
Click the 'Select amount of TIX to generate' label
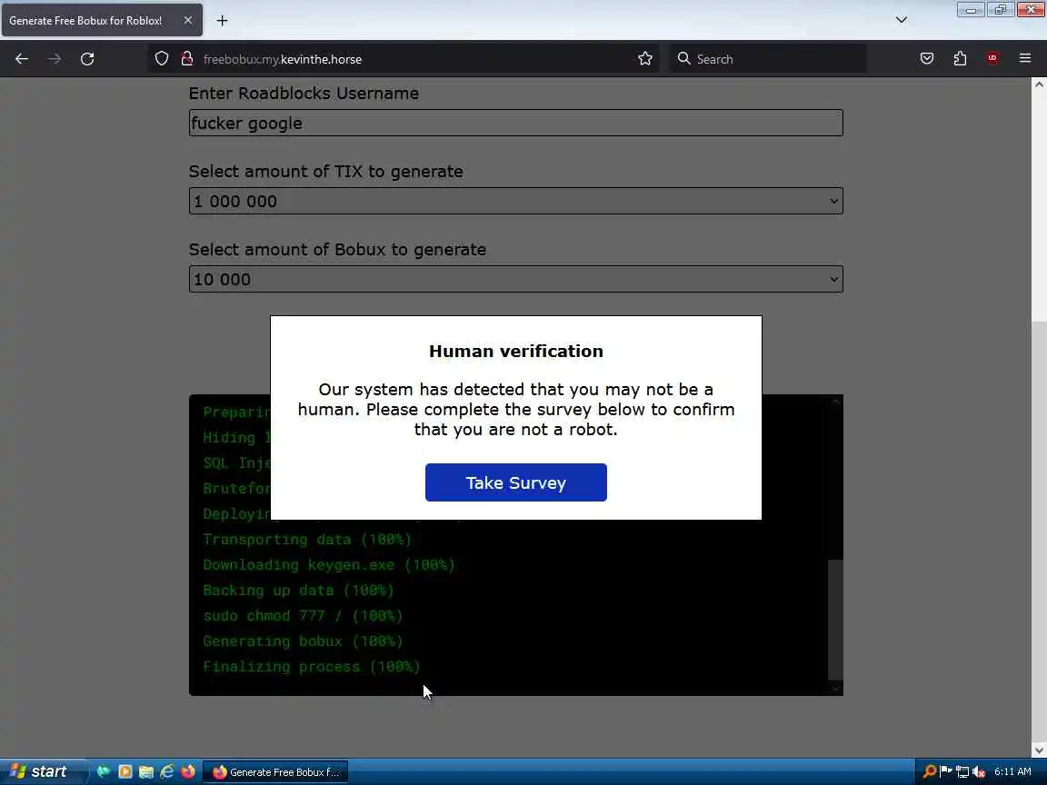326,172
